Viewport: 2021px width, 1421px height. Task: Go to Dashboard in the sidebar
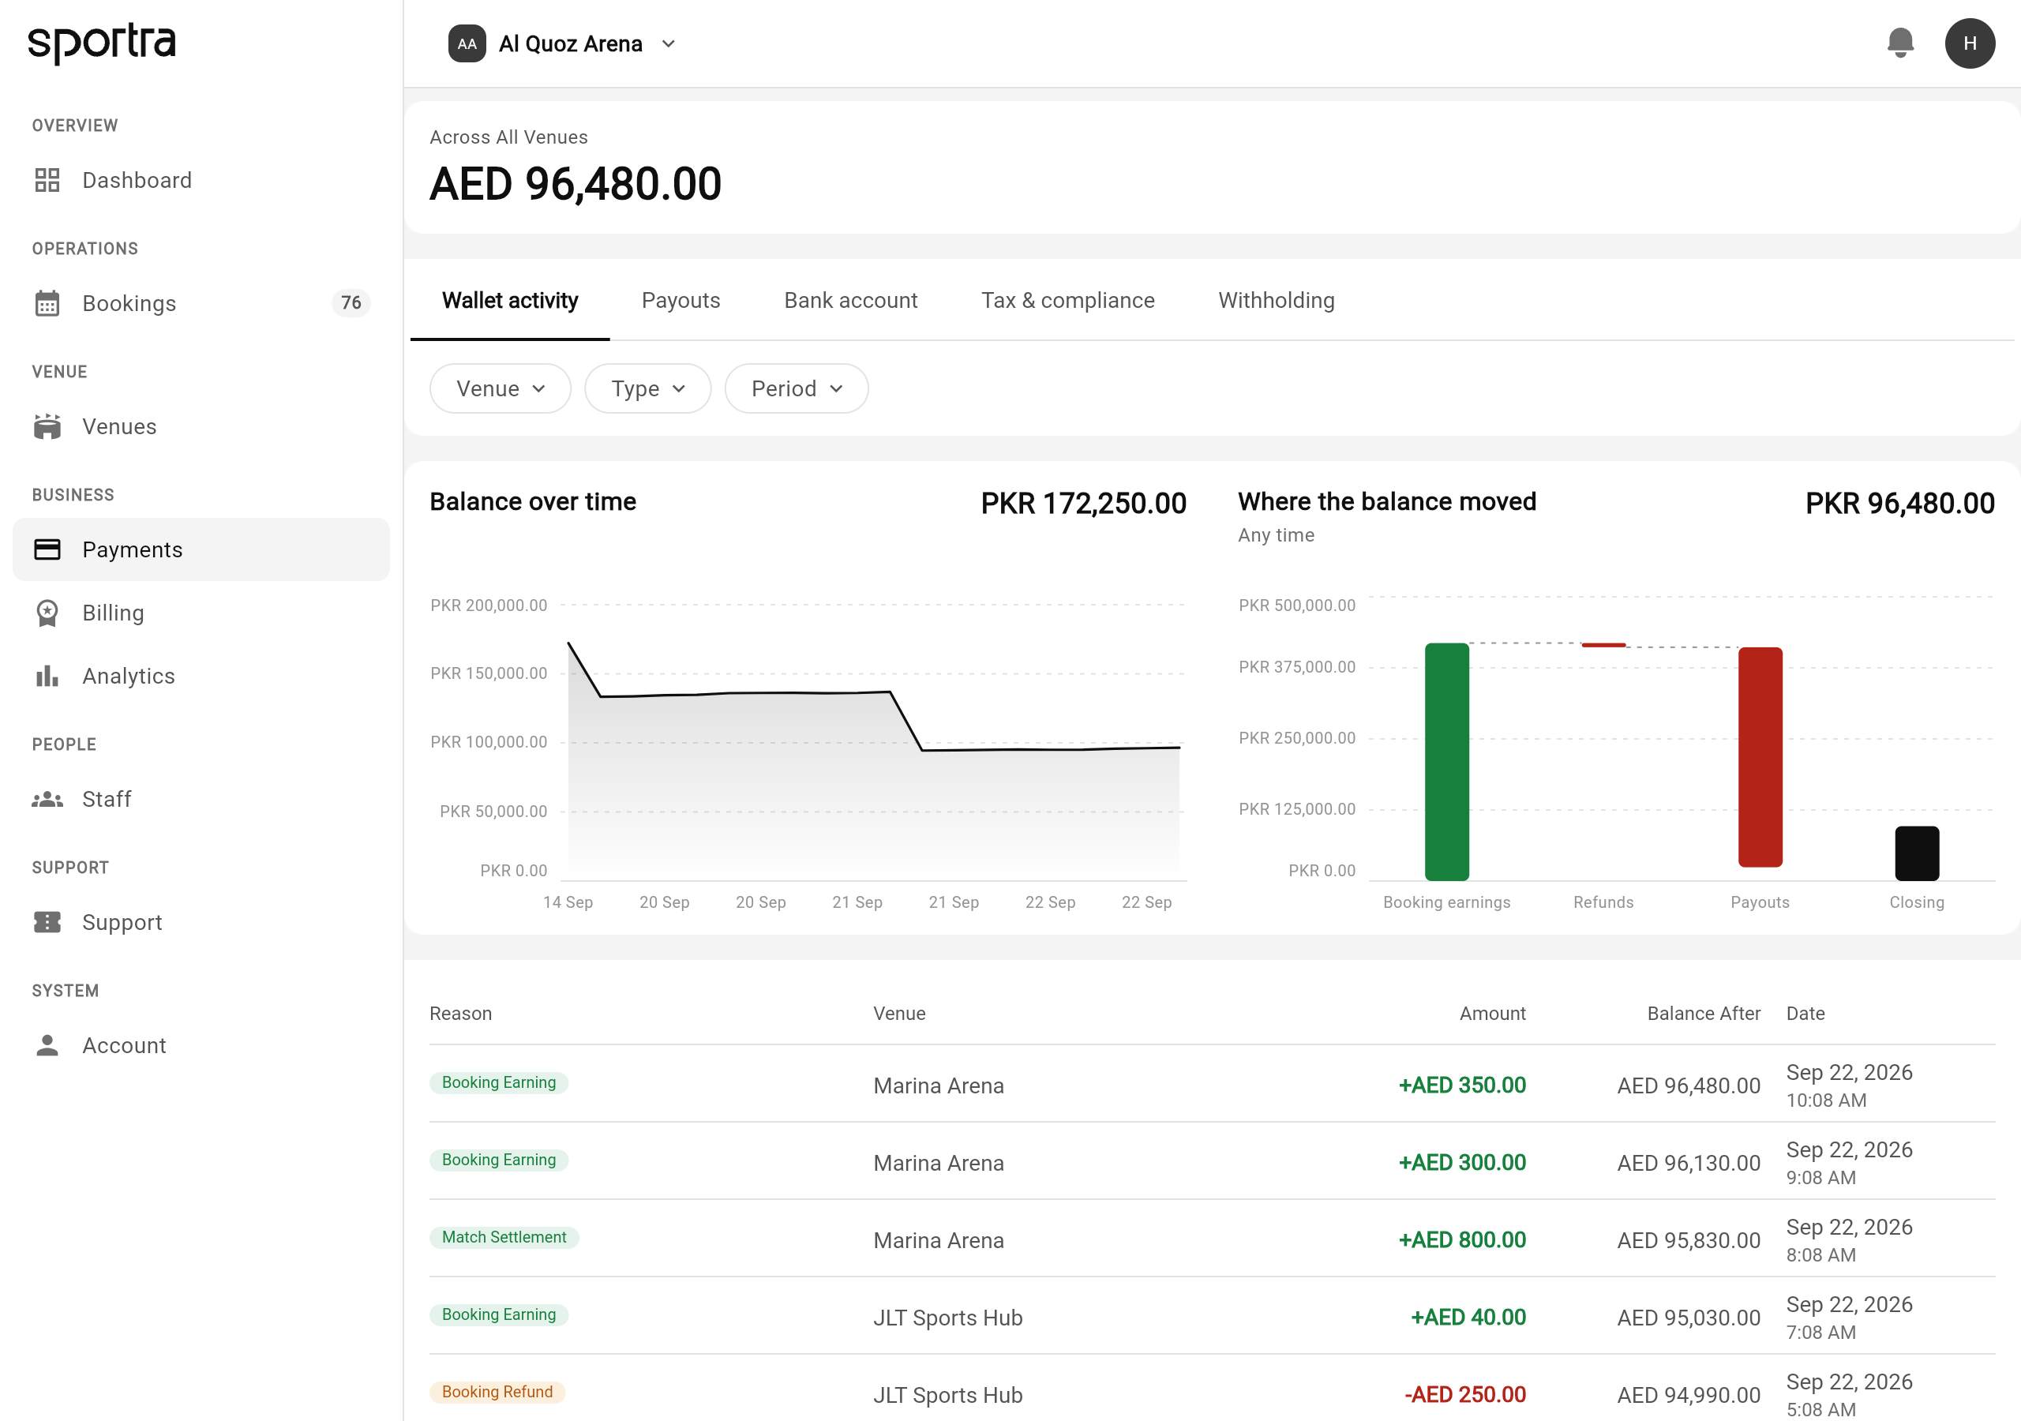pos(201,181)
